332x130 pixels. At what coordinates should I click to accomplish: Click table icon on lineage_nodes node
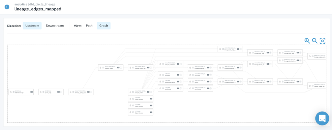(x=133, y=92)
